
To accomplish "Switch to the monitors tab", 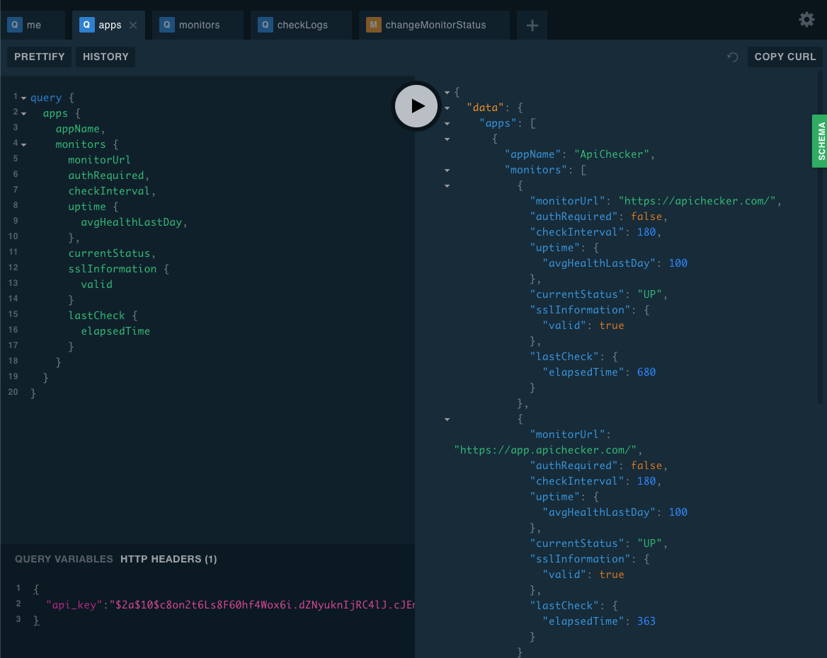I will tap(199, 25).
